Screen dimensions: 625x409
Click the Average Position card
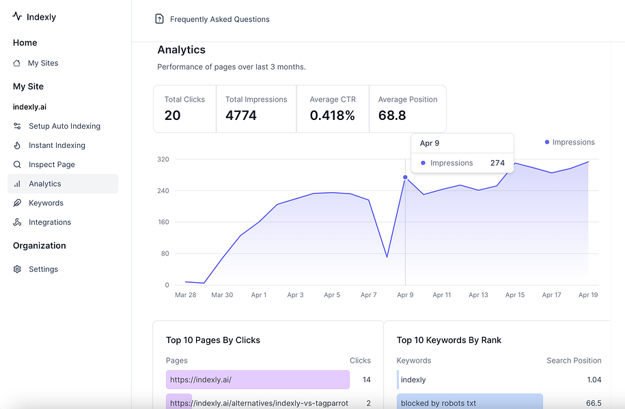(408, 108)
